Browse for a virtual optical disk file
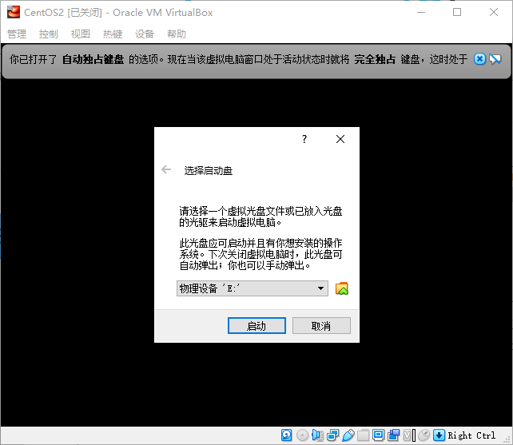This screenshot has height=445, width=513. 342,288
